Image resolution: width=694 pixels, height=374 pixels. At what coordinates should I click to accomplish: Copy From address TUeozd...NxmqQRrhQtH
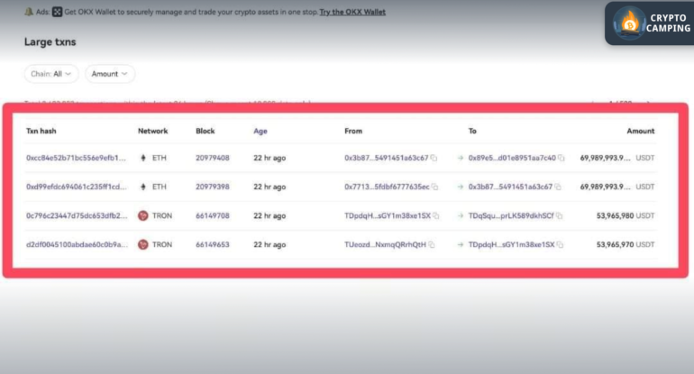(x=431, y=244)
